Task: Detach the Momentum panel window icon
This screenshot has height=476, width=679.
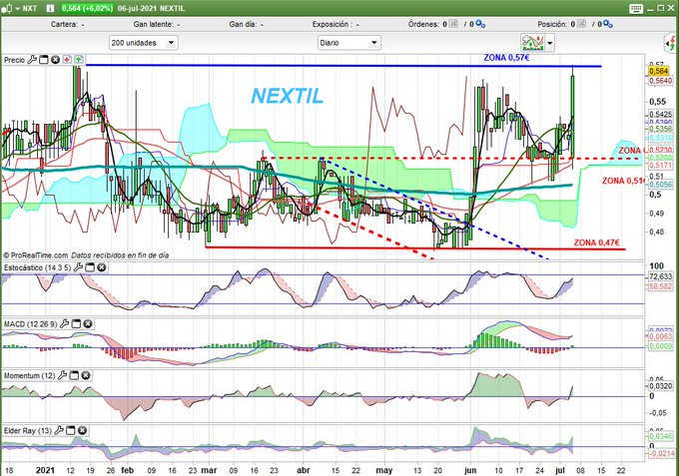Action: point(74,375)
